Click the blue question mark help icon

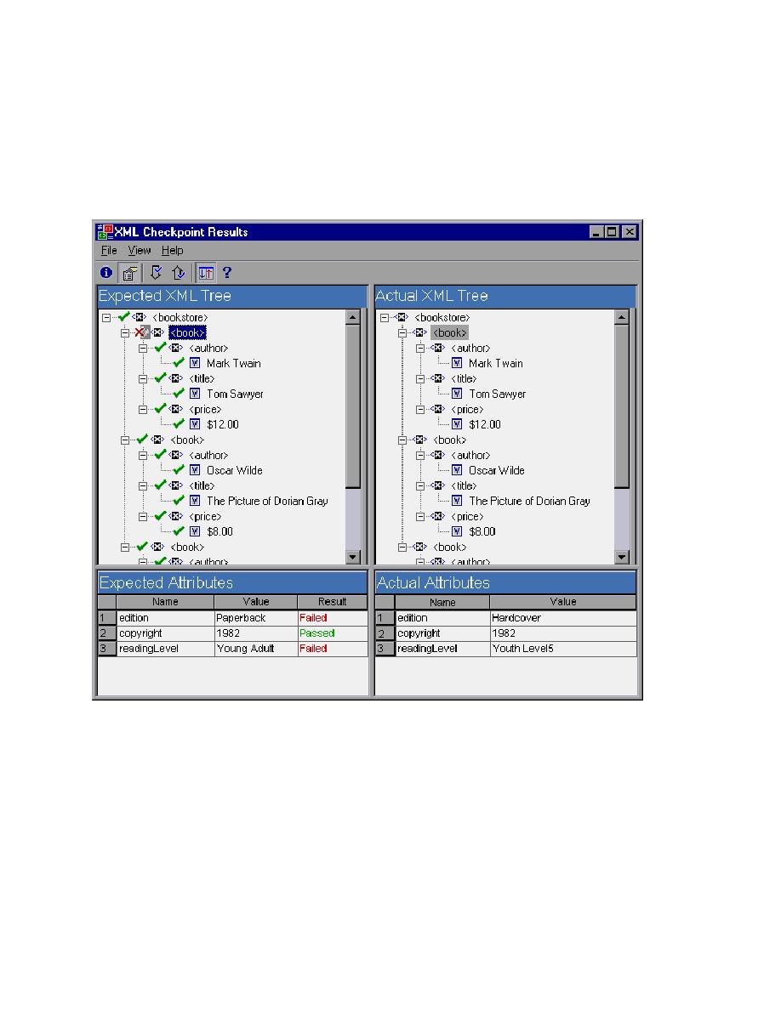[x=227, y=273]
